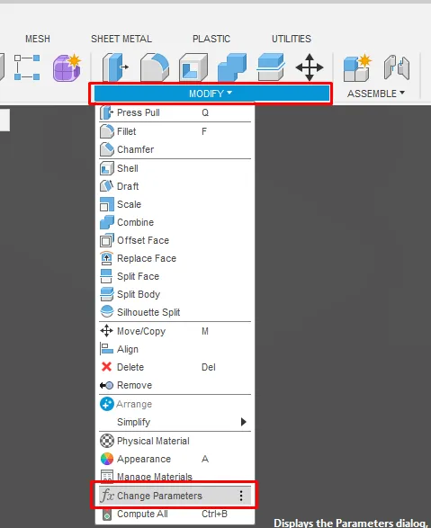
Task: Click the Shell toolbar icon
Action: 193,67
